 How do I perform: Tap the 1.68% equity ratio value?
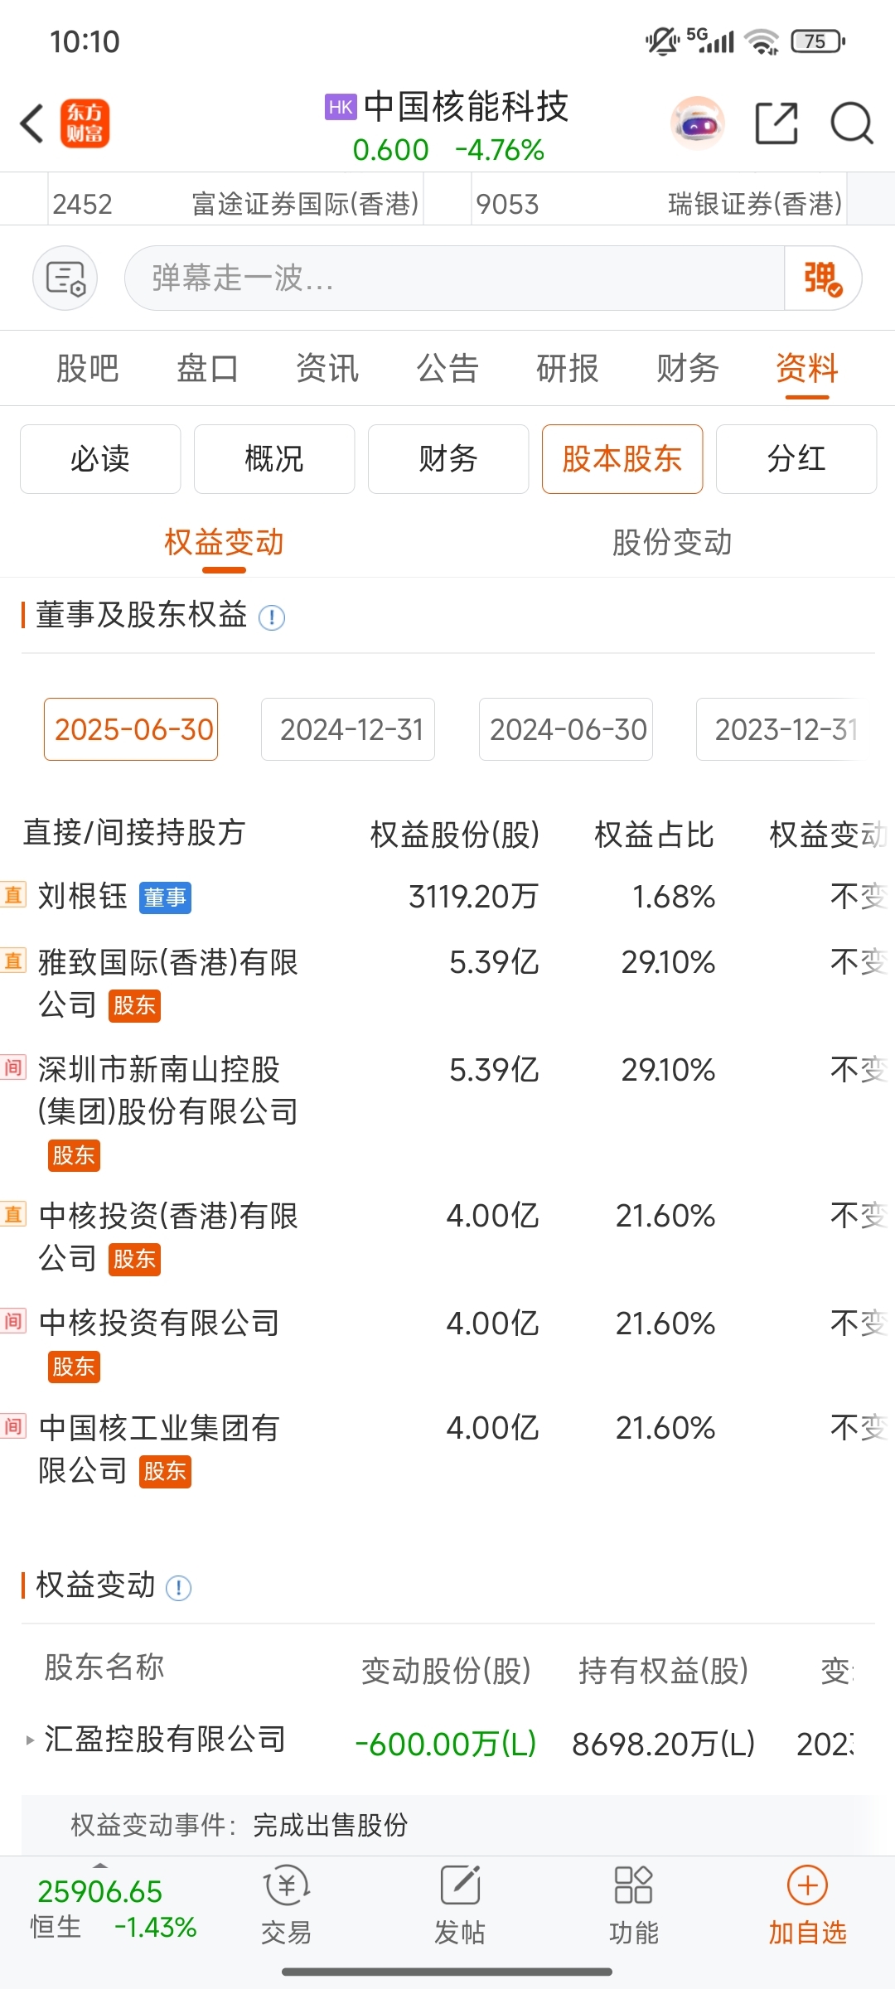[x=674, y=897]
